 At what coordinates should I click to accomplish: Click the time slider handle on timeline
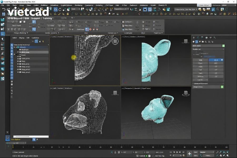(x=13, y=147)
